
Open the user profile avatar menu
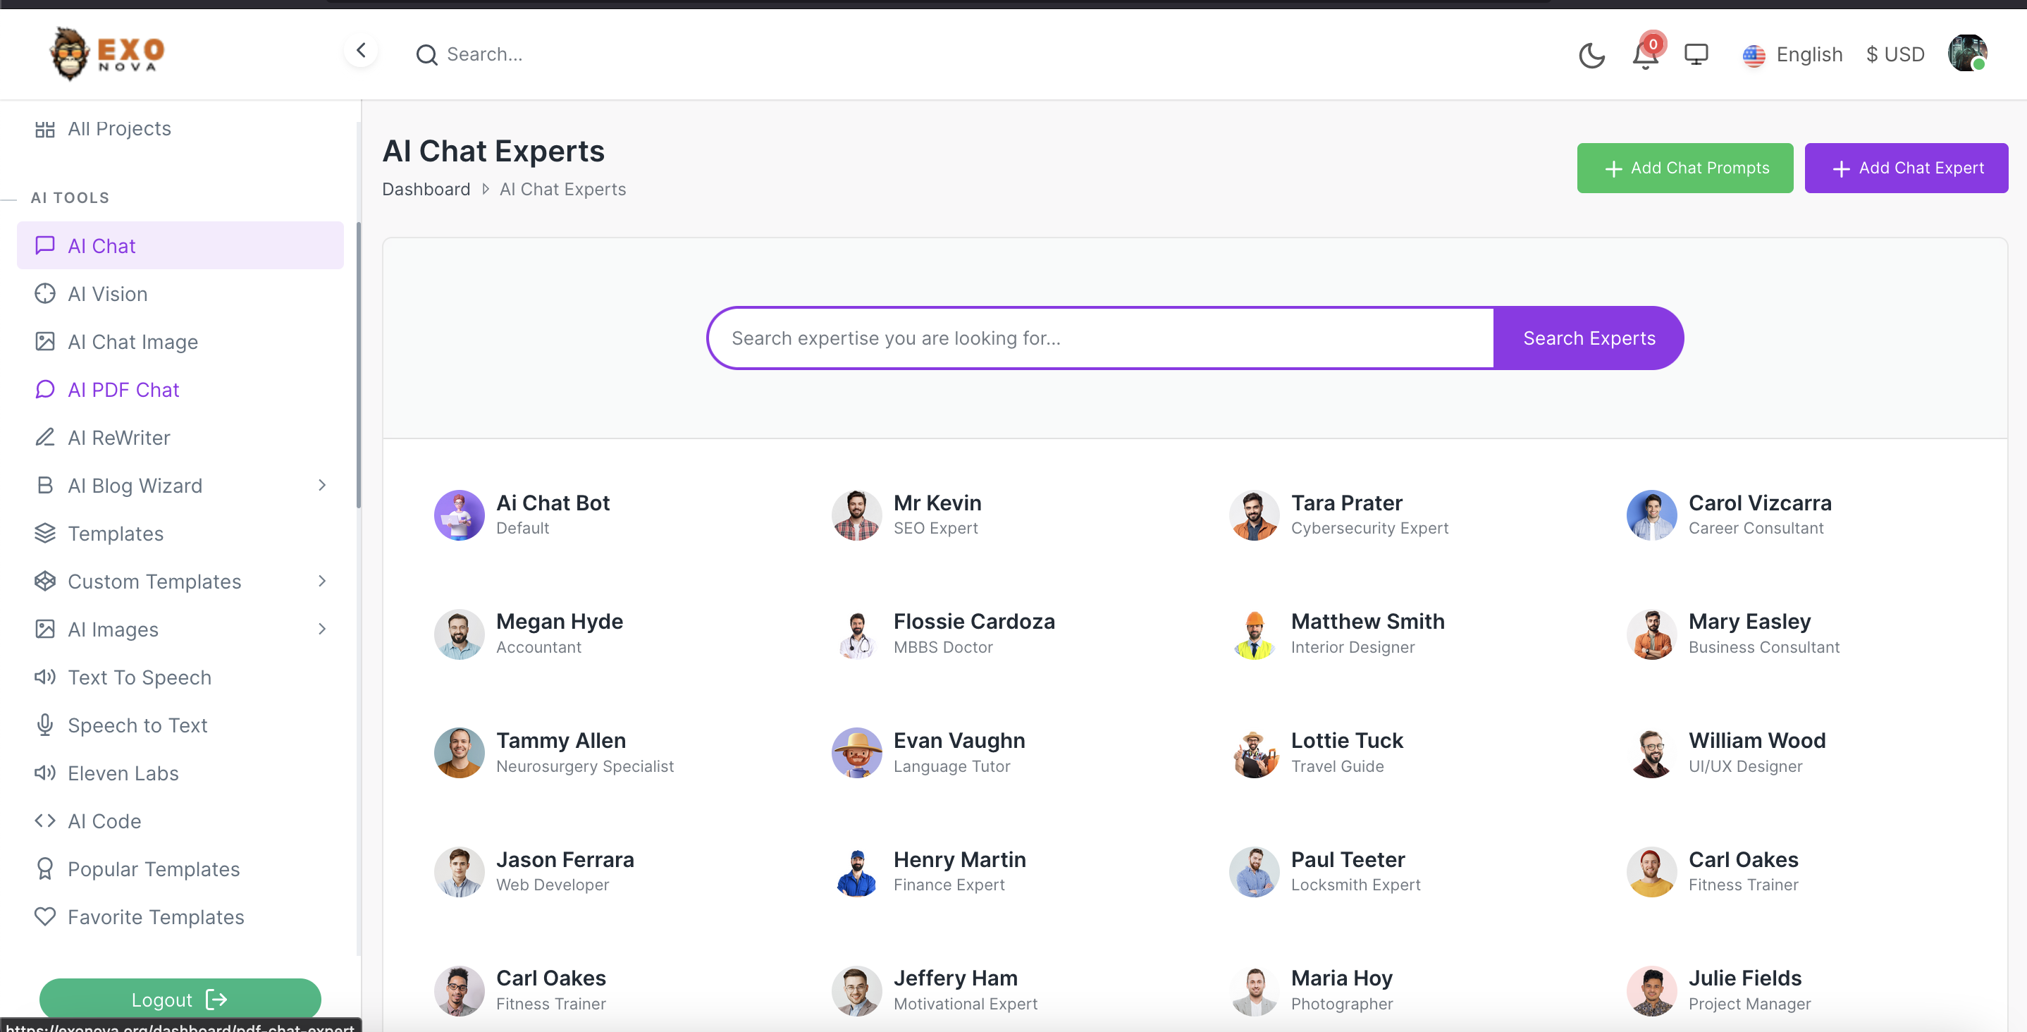[x=1966, y=54]
